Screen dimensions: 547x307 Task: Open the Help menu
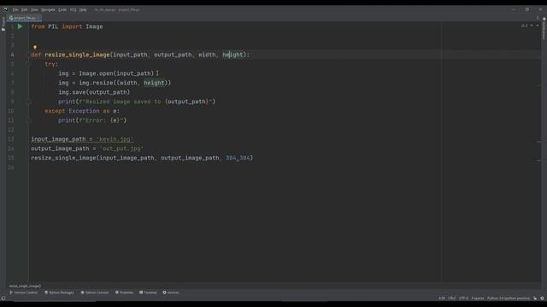click(x=83, y=9)
